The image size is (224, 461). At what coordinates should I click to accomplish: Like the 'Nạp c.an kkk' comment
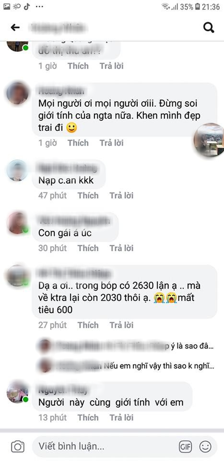[88, 196]
